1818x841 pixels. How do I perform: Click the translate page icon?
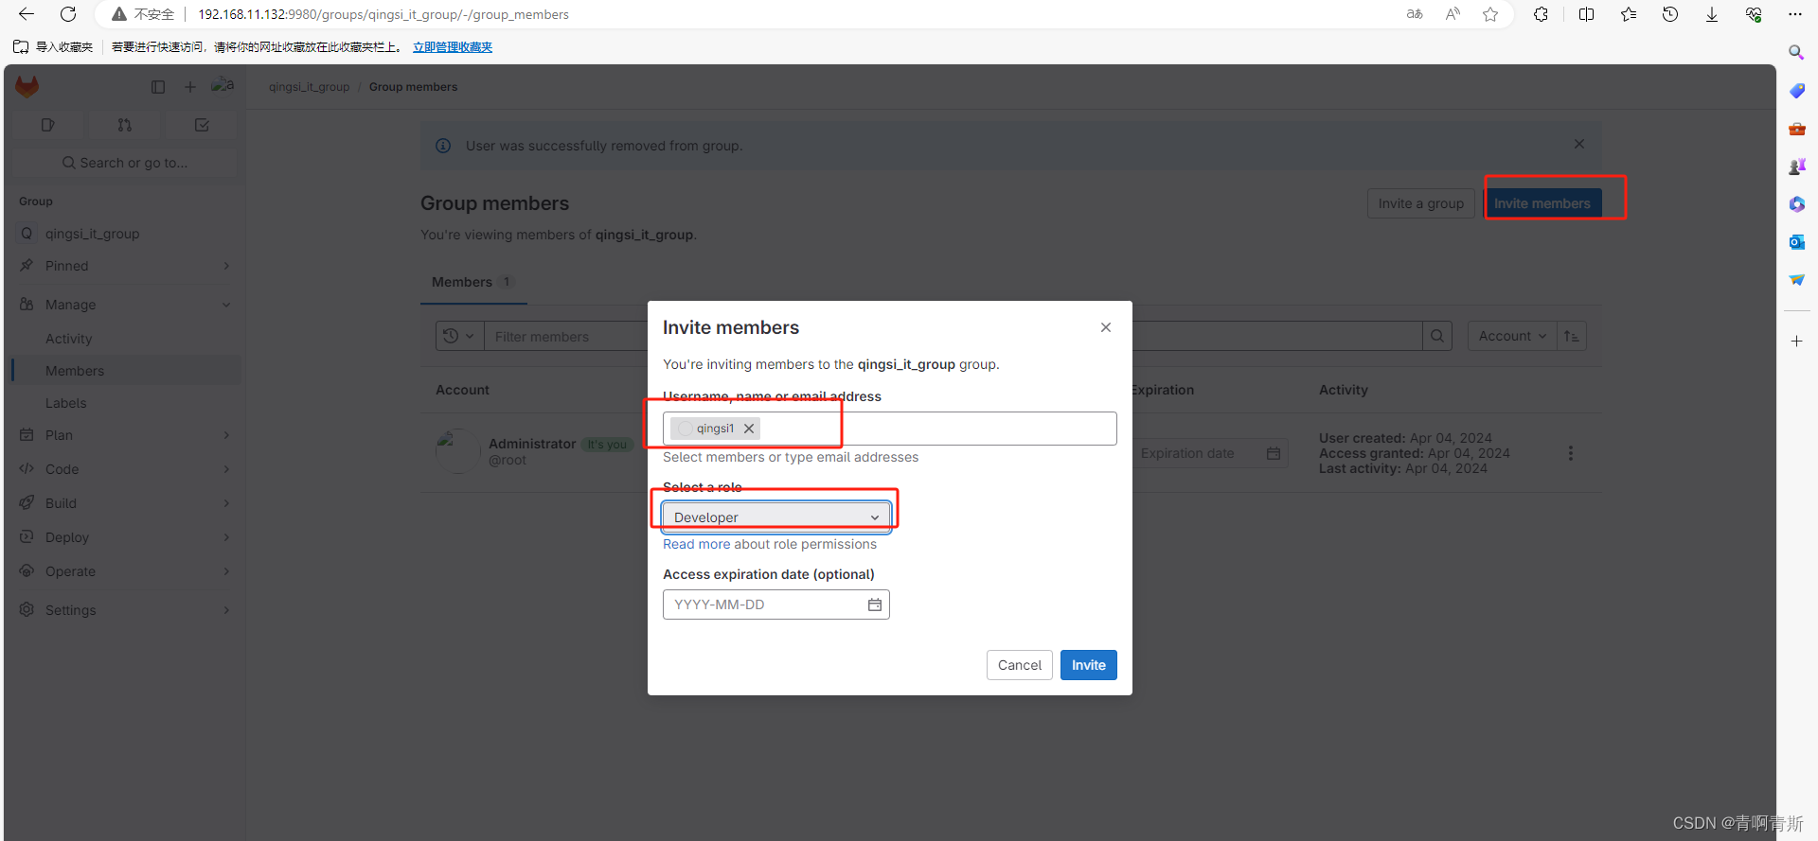pos(1415,14)
